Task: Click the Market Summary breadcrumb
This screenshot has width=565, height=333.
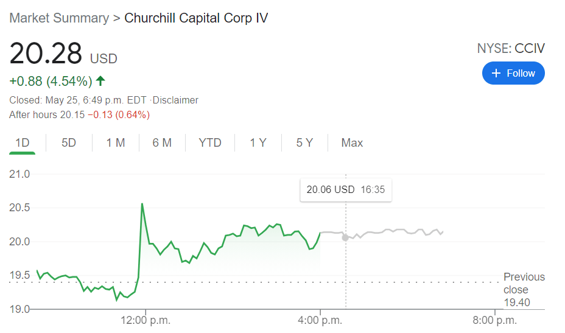Action: 58,18
